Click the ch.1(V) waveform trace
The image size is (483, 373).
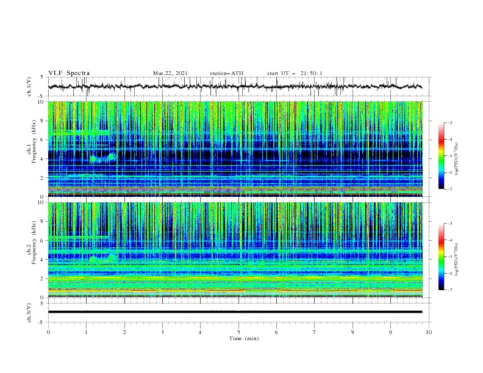pos(235,87)
